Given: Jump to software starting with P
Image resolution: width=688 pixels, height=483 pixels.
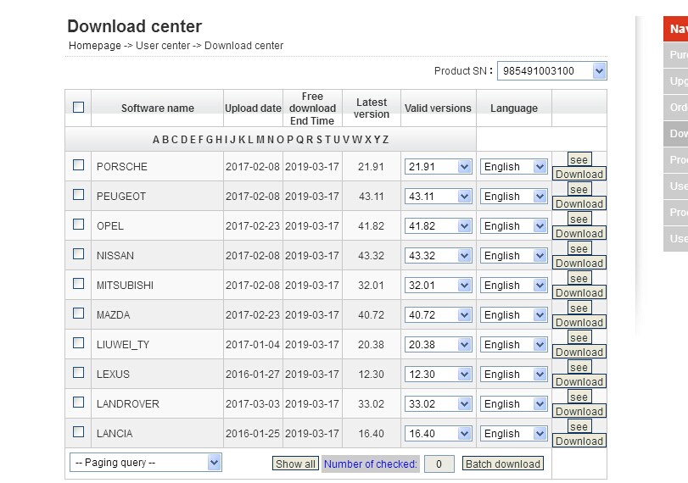Looking at the screenshot, I should tap(290, 140).
